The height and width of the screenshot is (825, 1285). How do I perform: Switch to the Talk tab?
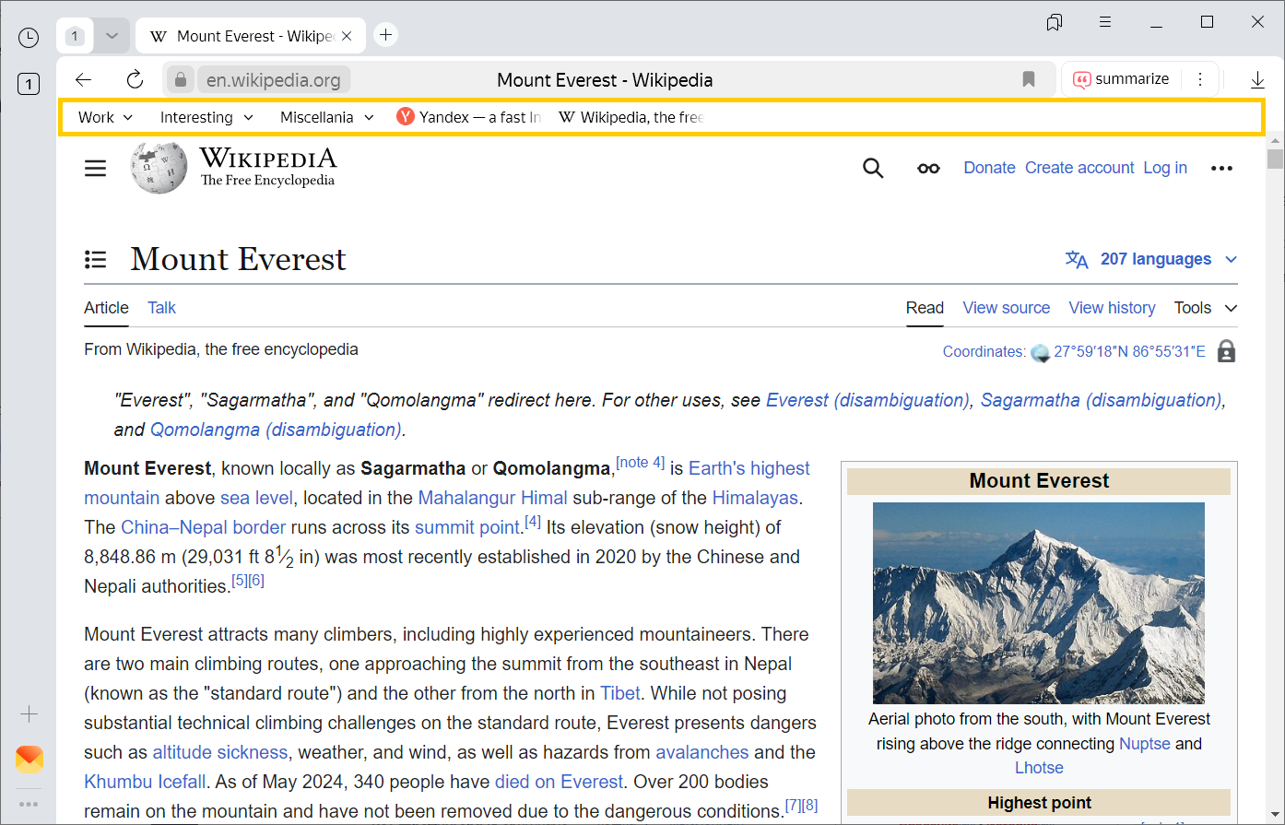[161, 308]
